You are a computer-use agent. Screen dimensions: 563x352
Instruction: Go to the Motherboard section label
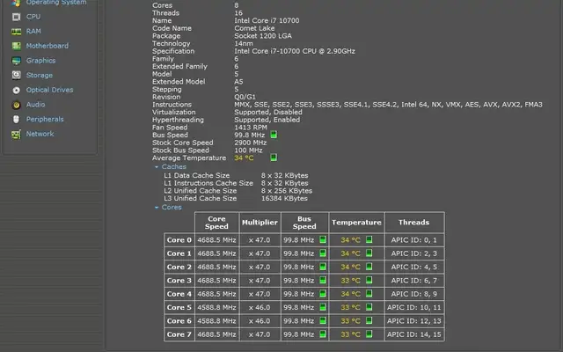(47, 46)
